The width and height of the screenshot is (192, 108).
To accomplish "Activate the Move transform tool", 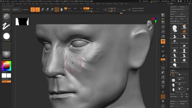I will pyautogui.click(x=43, y=10).
